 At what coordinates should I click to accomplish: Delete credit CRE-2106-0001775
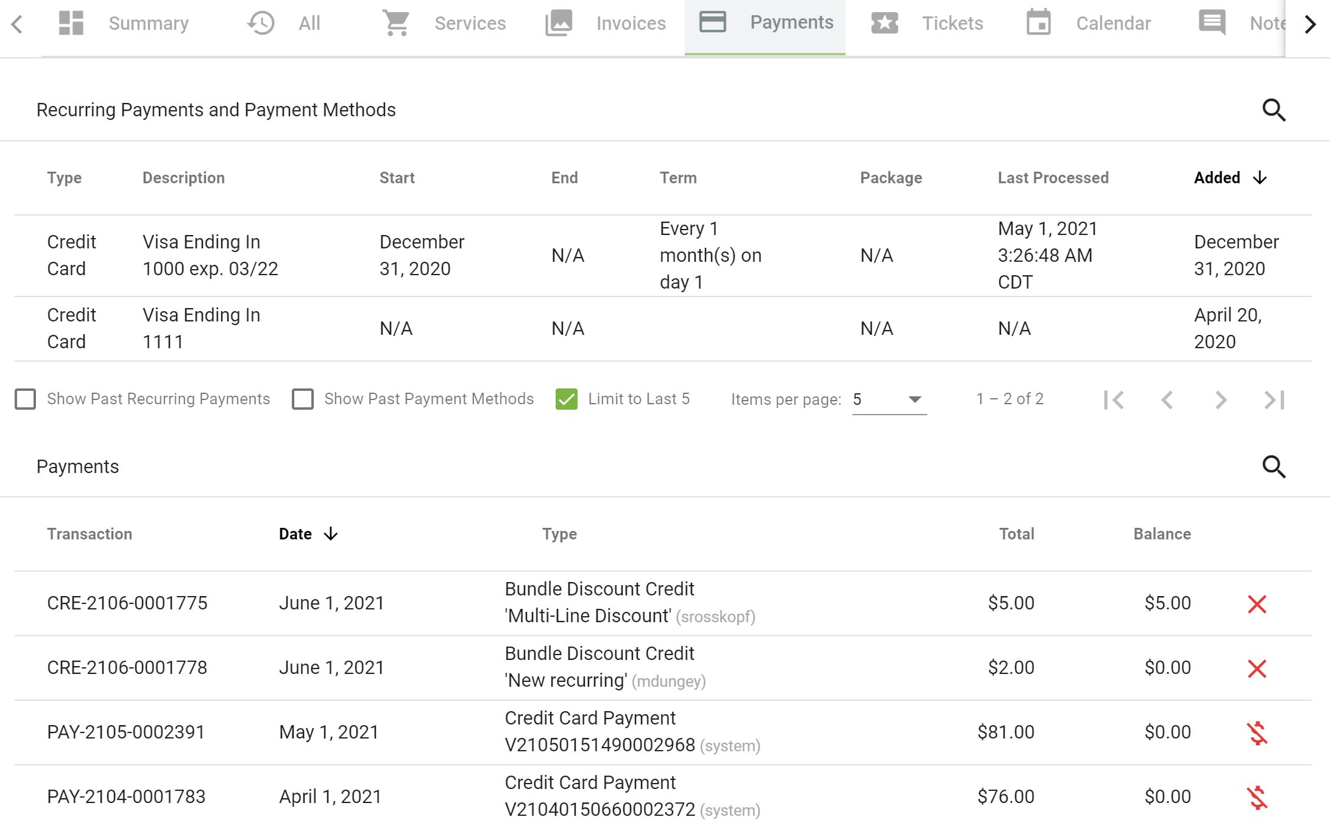1257,604
